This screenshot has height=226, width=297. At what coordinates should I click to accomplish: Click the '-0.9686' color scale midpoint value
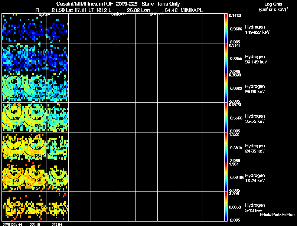(x=235, y=29)
